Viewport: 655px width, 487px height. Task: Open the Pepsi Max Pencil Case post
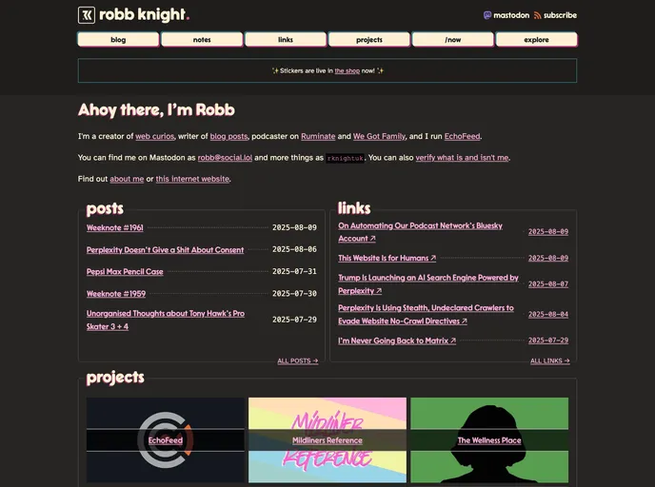(x=125, y=272)
